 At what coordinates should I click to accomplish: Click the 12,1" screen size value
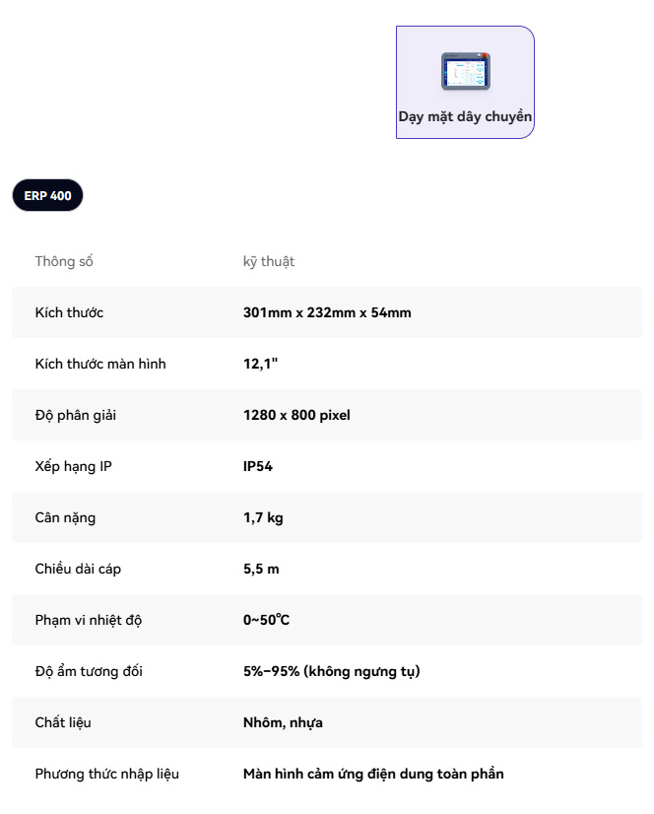(261, 364)
